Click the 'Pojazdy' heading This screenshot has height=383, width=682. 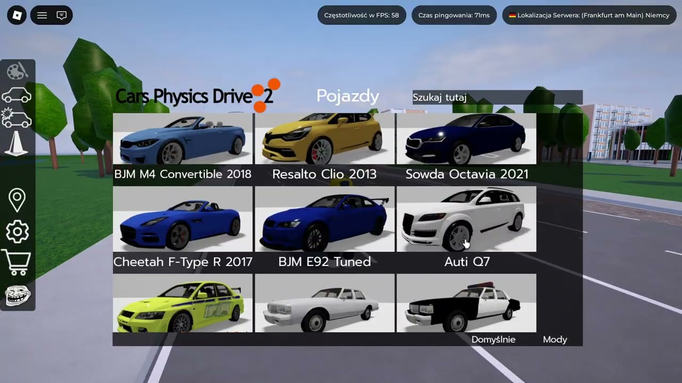[x=348, y=96]
